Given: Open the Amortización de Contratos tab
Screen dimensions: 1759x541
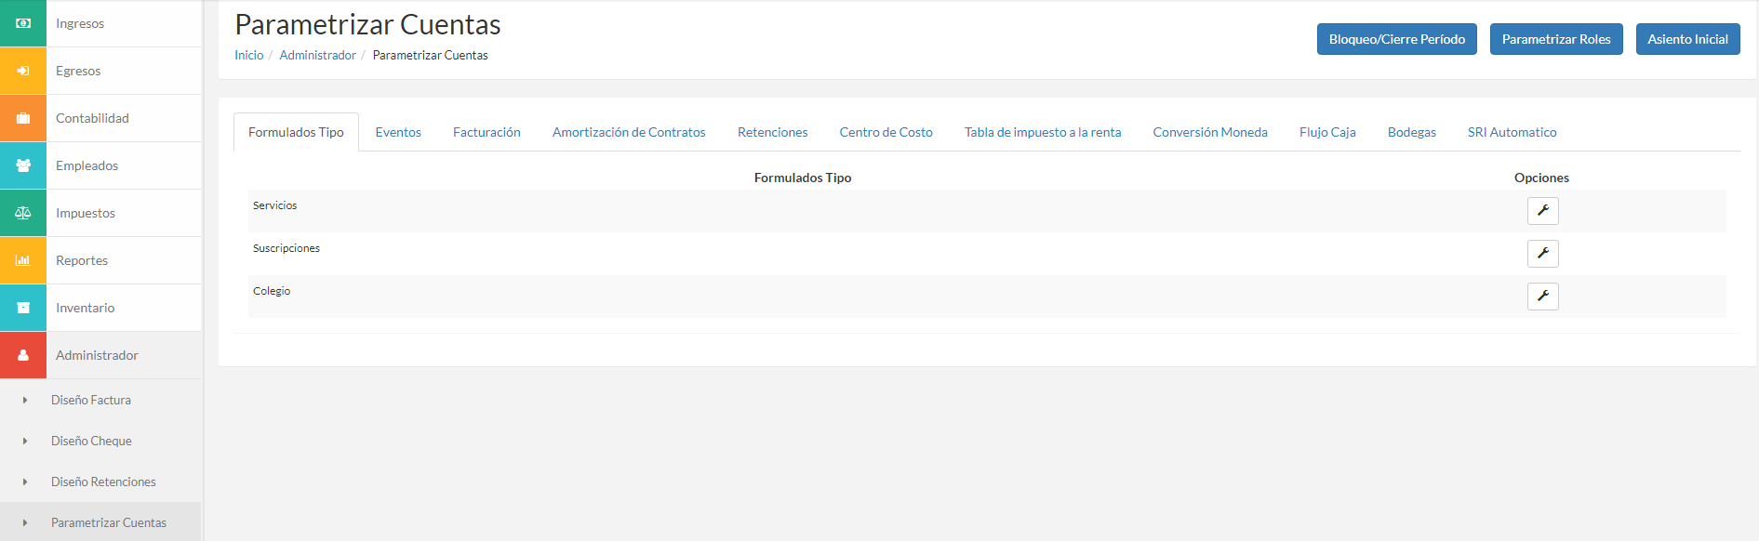Looking at the screenshot, I should [x=629, y=132].
